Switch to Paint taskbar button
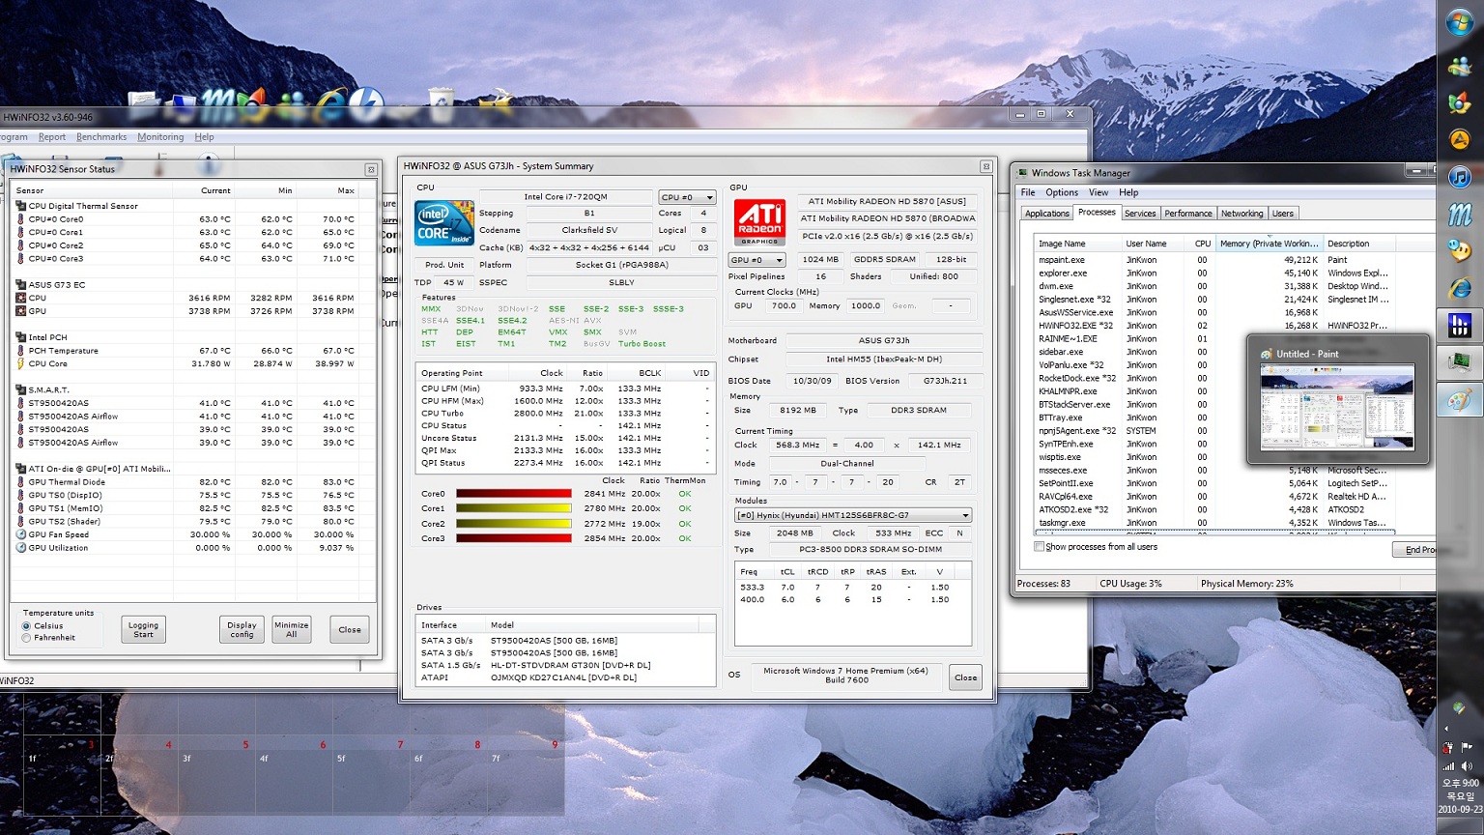Image resolution: width=1484 pixels, height=835 pixels. (x=1460, y=400)
